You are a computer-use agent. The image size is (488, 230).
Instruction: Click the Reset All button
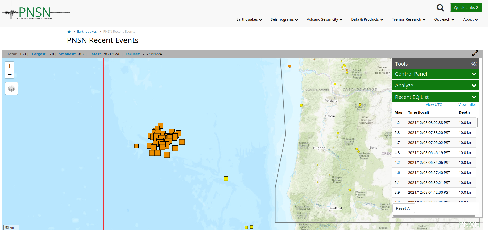pos(404,208)
